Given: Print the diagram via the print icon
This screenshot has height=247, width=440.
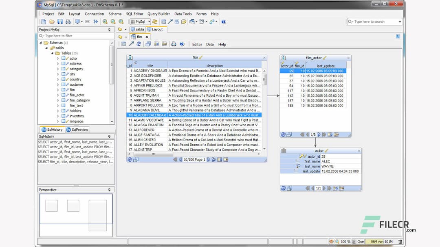Looking at the screenshot, I should [x=68, y=21].
